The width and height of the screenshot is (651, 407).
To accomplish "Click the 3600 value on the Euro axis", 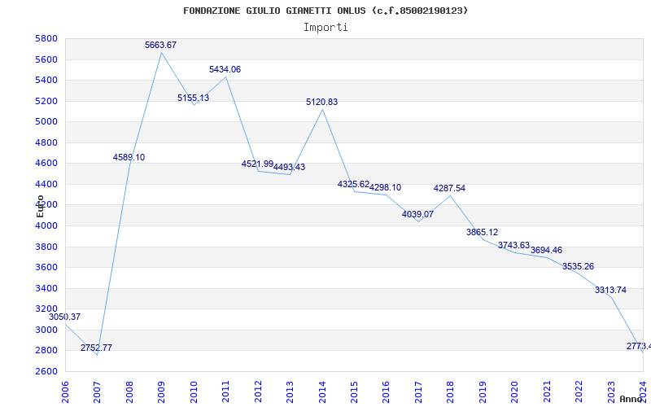I will click(46, 267).
